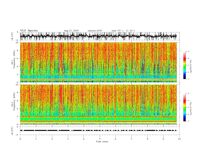
Task: Click the "VLF Spectra" plot title
Action: pos(29,31)
